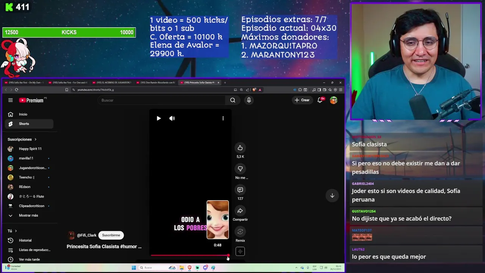Open REdson subscription channel

click(x=29, y=187)
